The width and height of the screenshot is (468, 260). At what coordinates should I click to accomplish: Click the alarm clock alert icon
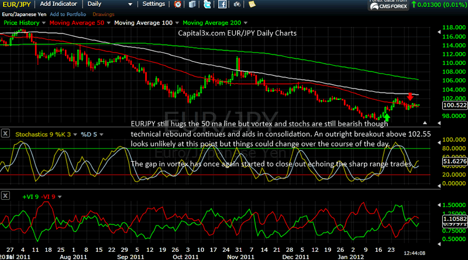point(178,4)
